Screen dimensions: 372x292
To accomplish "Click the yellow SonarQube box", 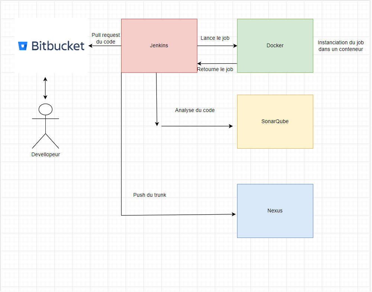I will point(275,122).
